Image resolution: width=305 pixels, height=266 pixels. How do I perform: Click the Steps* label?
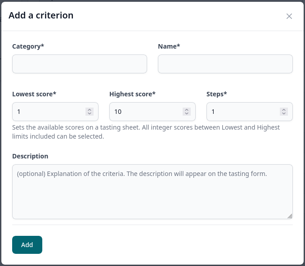click(x=216, y=94)
